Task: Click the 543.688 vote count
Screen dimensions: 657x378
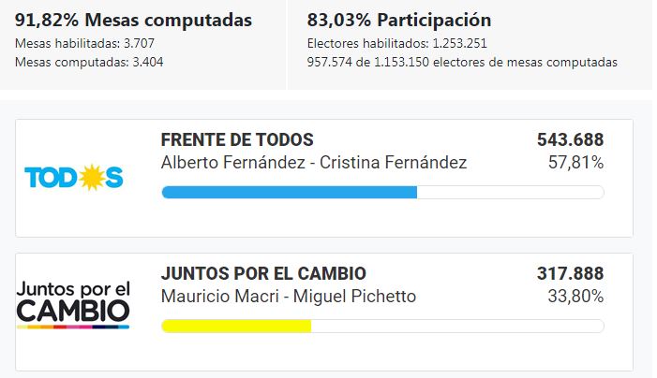Action: (x=570, y=139)
